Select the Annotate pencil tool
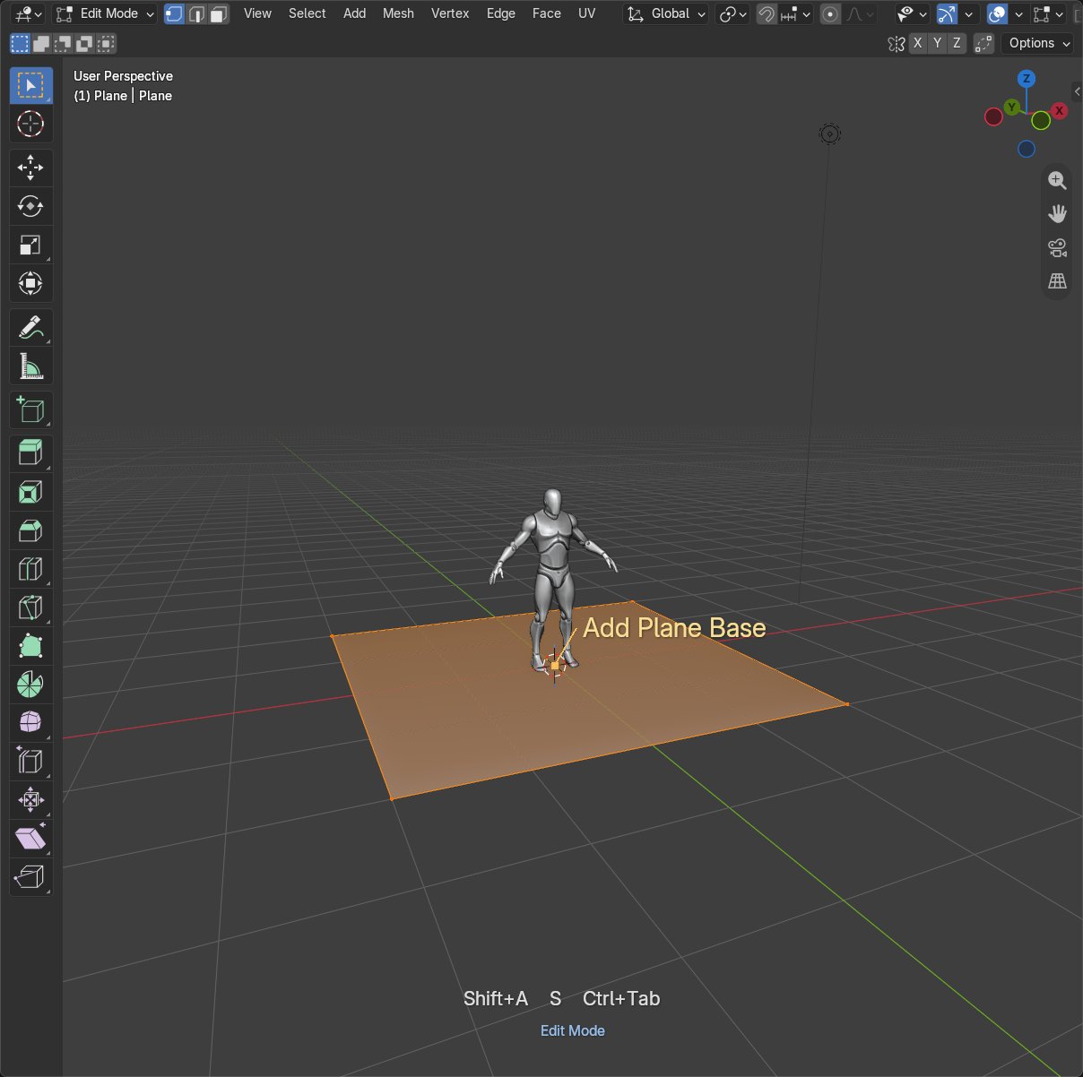Image resolution: width=1083 pixels, height=1077 pixels. 30,327
